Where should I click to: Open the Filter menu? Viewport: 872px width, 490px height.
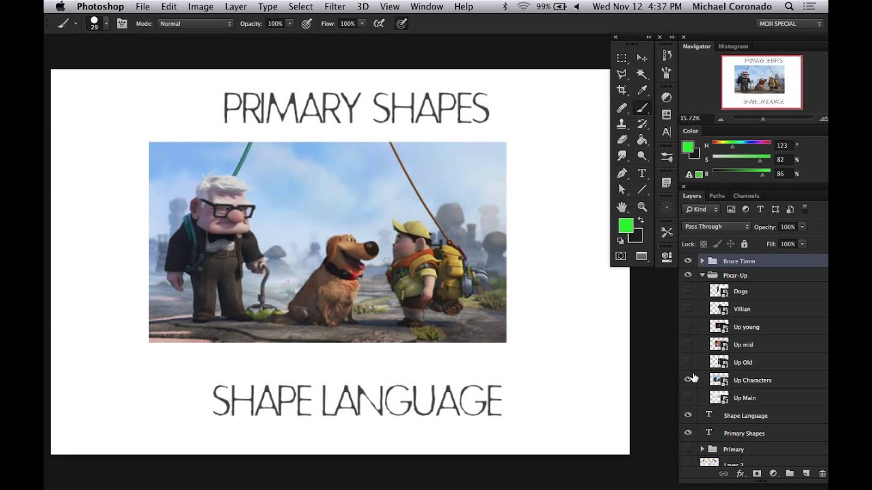click(x=334, y=7)
